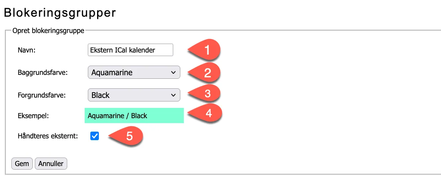This screenshot has width=441, height=176.
Task: Disable the Håndteres eksternt checkbox
Action: point(95,136)
